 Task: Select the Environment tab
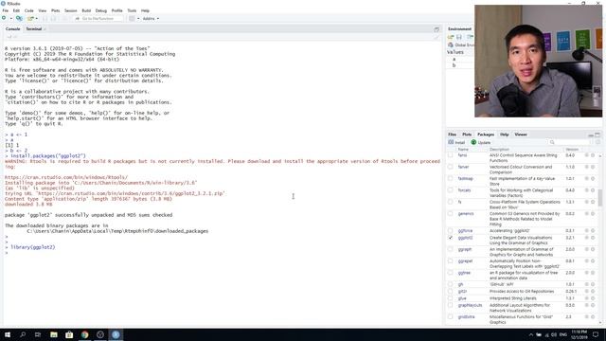point(459,29)
